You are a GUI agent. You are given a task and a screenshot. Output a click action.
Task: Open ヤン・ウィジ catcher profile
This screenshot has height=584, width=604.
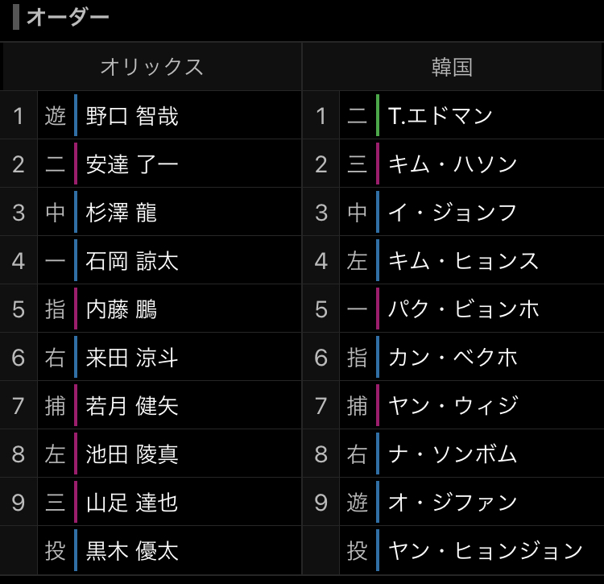[x=453, y=405]
